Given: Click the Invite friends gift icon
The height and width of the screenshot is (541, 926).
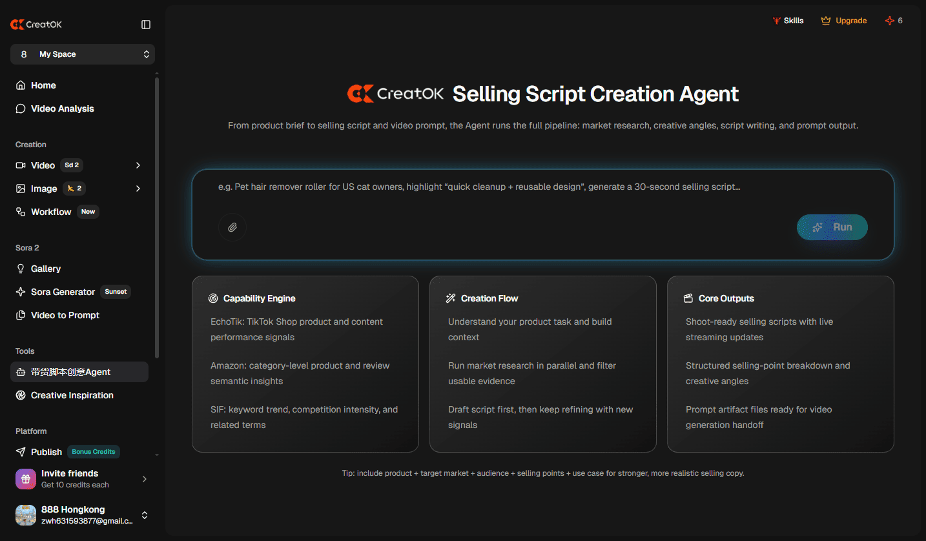Looking at the screenshot, I should (26, 479).
